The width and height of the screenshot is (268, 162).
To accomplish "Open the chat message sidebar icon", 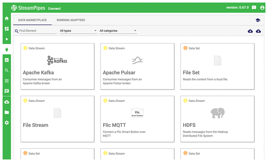I will click(x=7, y=91).
